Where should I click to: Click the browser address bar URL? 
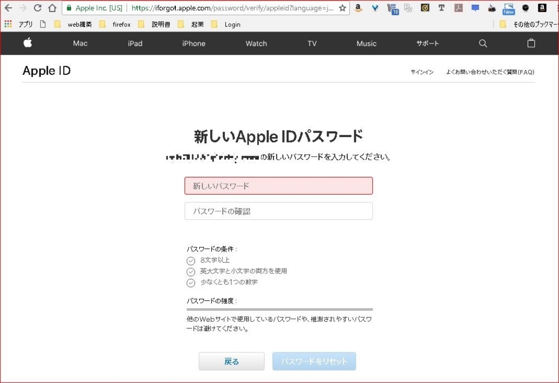[x=233, y=8]
